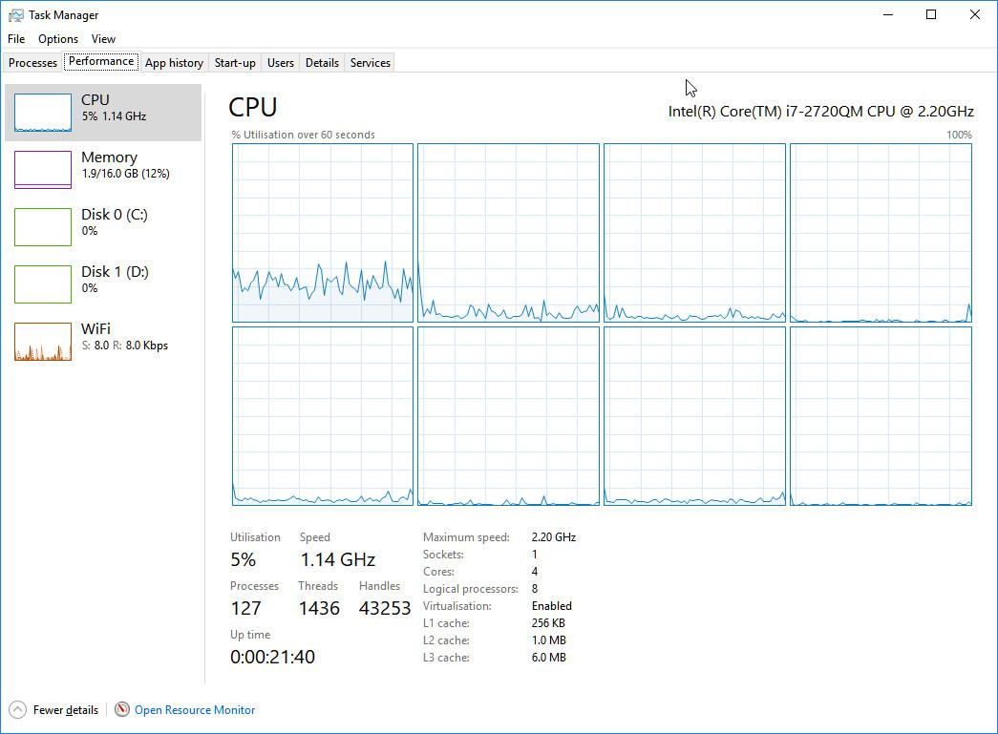
Task: Click the 1436 threads value
Action: pyautogui.click(x=319, y=608)
